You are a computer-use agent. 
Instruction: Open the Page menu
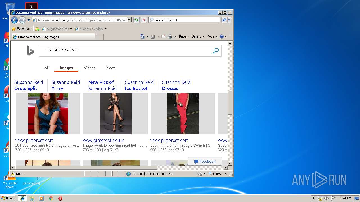pos(184,36)
